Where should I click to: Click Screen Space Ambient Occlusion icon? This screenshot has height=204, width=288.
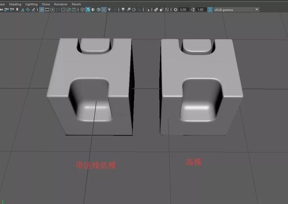tap(123, 9)
